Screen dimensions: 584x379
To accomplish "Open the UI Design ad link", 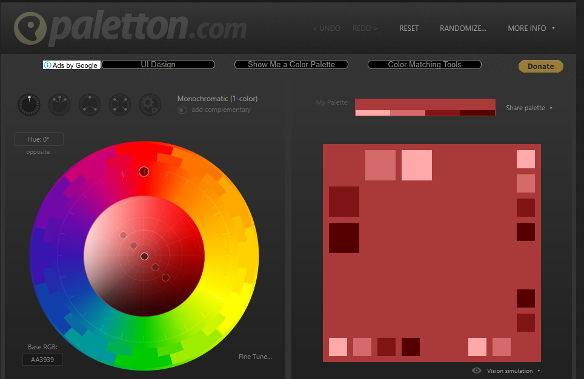I will pos(158,64).
